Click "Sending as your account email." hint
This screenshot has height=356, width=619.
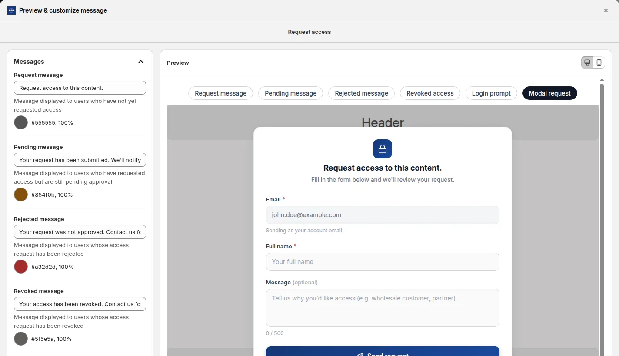pos(305,231)
